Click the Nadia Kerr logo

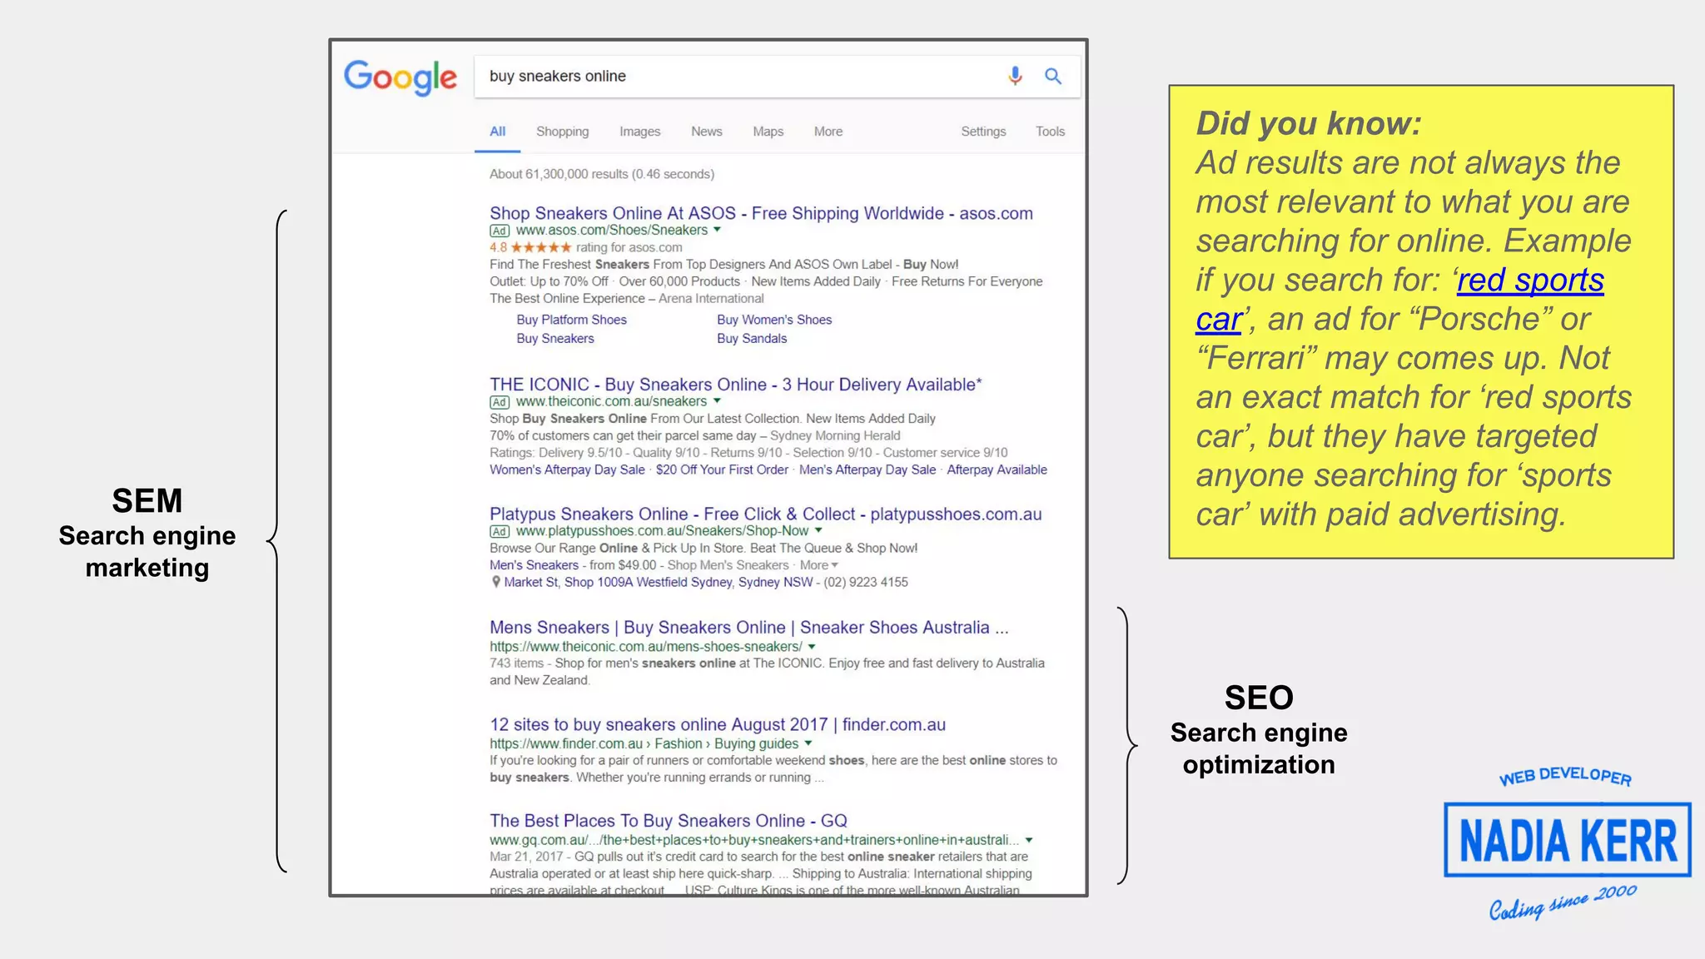(x=1568, y=839)
